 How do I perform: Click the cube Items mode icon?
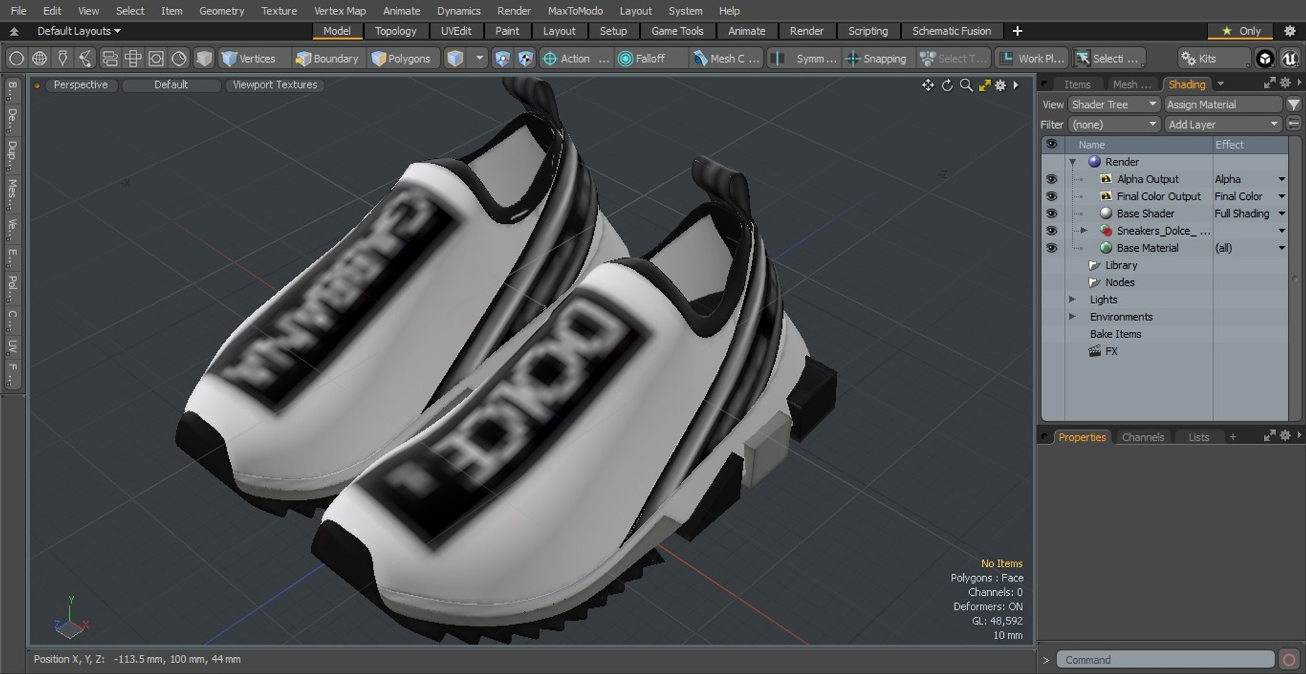pos(204,58)
